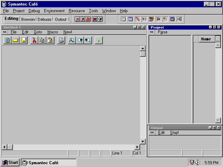Click the red flag breakpoints icon

(x=159, y=19)
